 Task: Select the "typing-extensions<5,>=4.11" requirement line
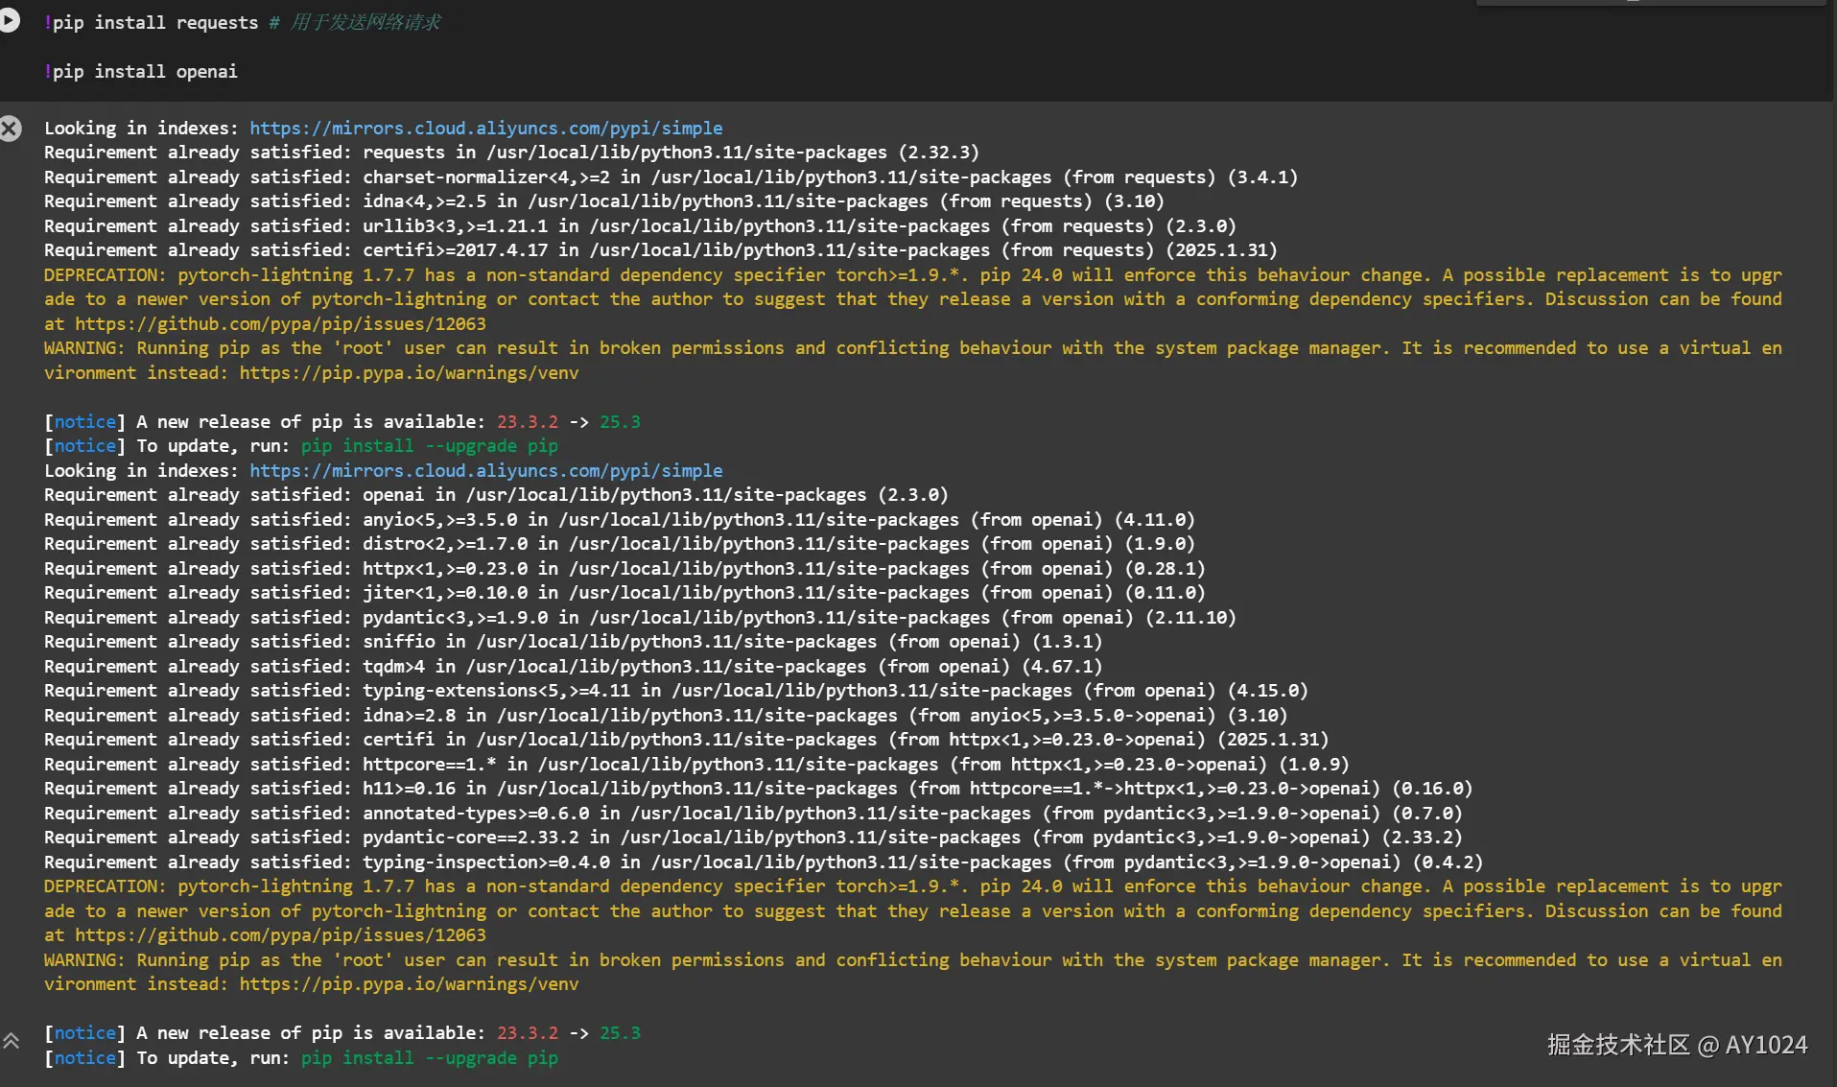coord(676,691)
